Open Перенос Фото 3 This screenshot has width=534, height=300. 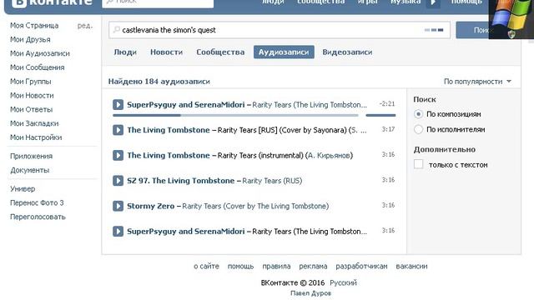(x=37, y=202)
